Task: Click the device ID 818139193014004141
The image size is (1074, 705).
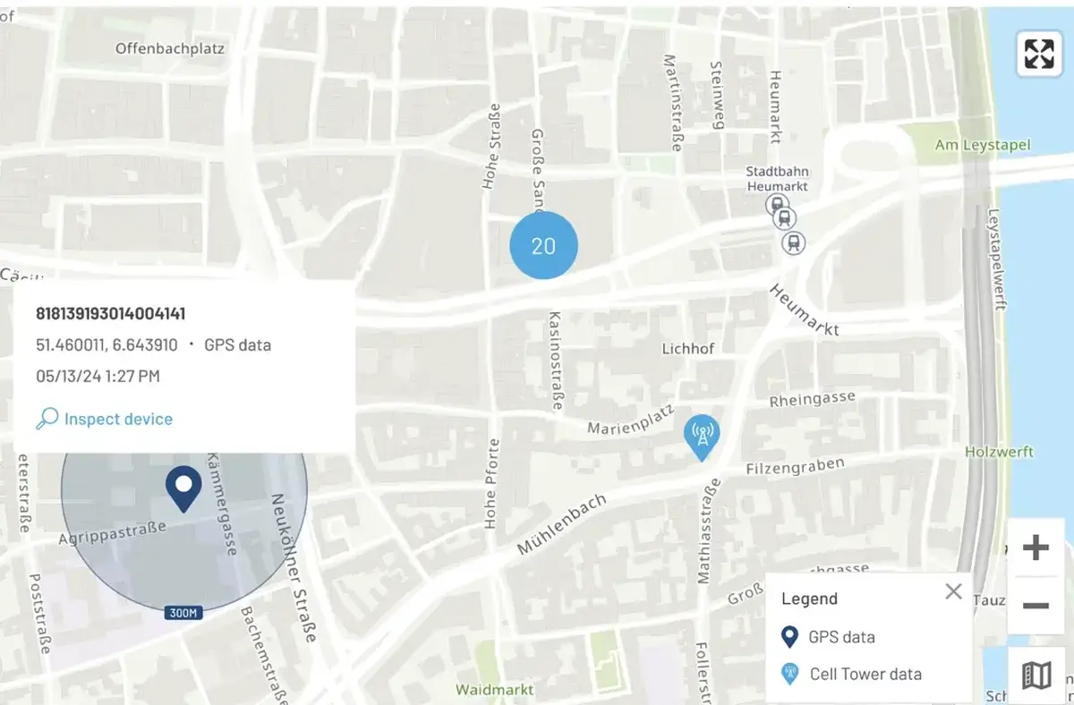Action: tap(111, 313)
